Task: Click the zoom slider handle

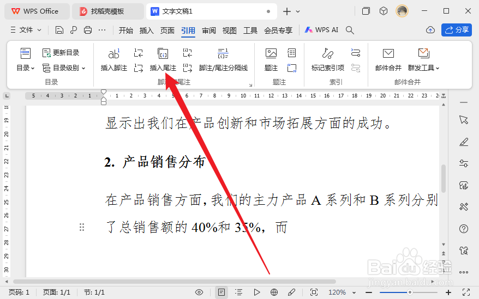Action: (x=410, y=292)
